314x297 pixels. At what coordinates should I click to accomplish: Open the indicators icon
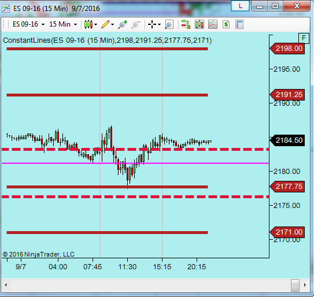213,24
